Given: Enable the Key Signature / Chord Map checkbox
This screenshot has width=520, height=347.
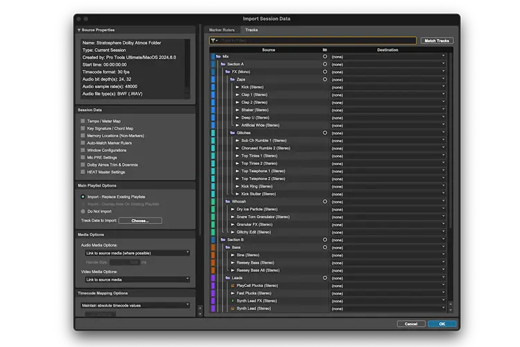Looking at the screenshot, I should point(83,128).
